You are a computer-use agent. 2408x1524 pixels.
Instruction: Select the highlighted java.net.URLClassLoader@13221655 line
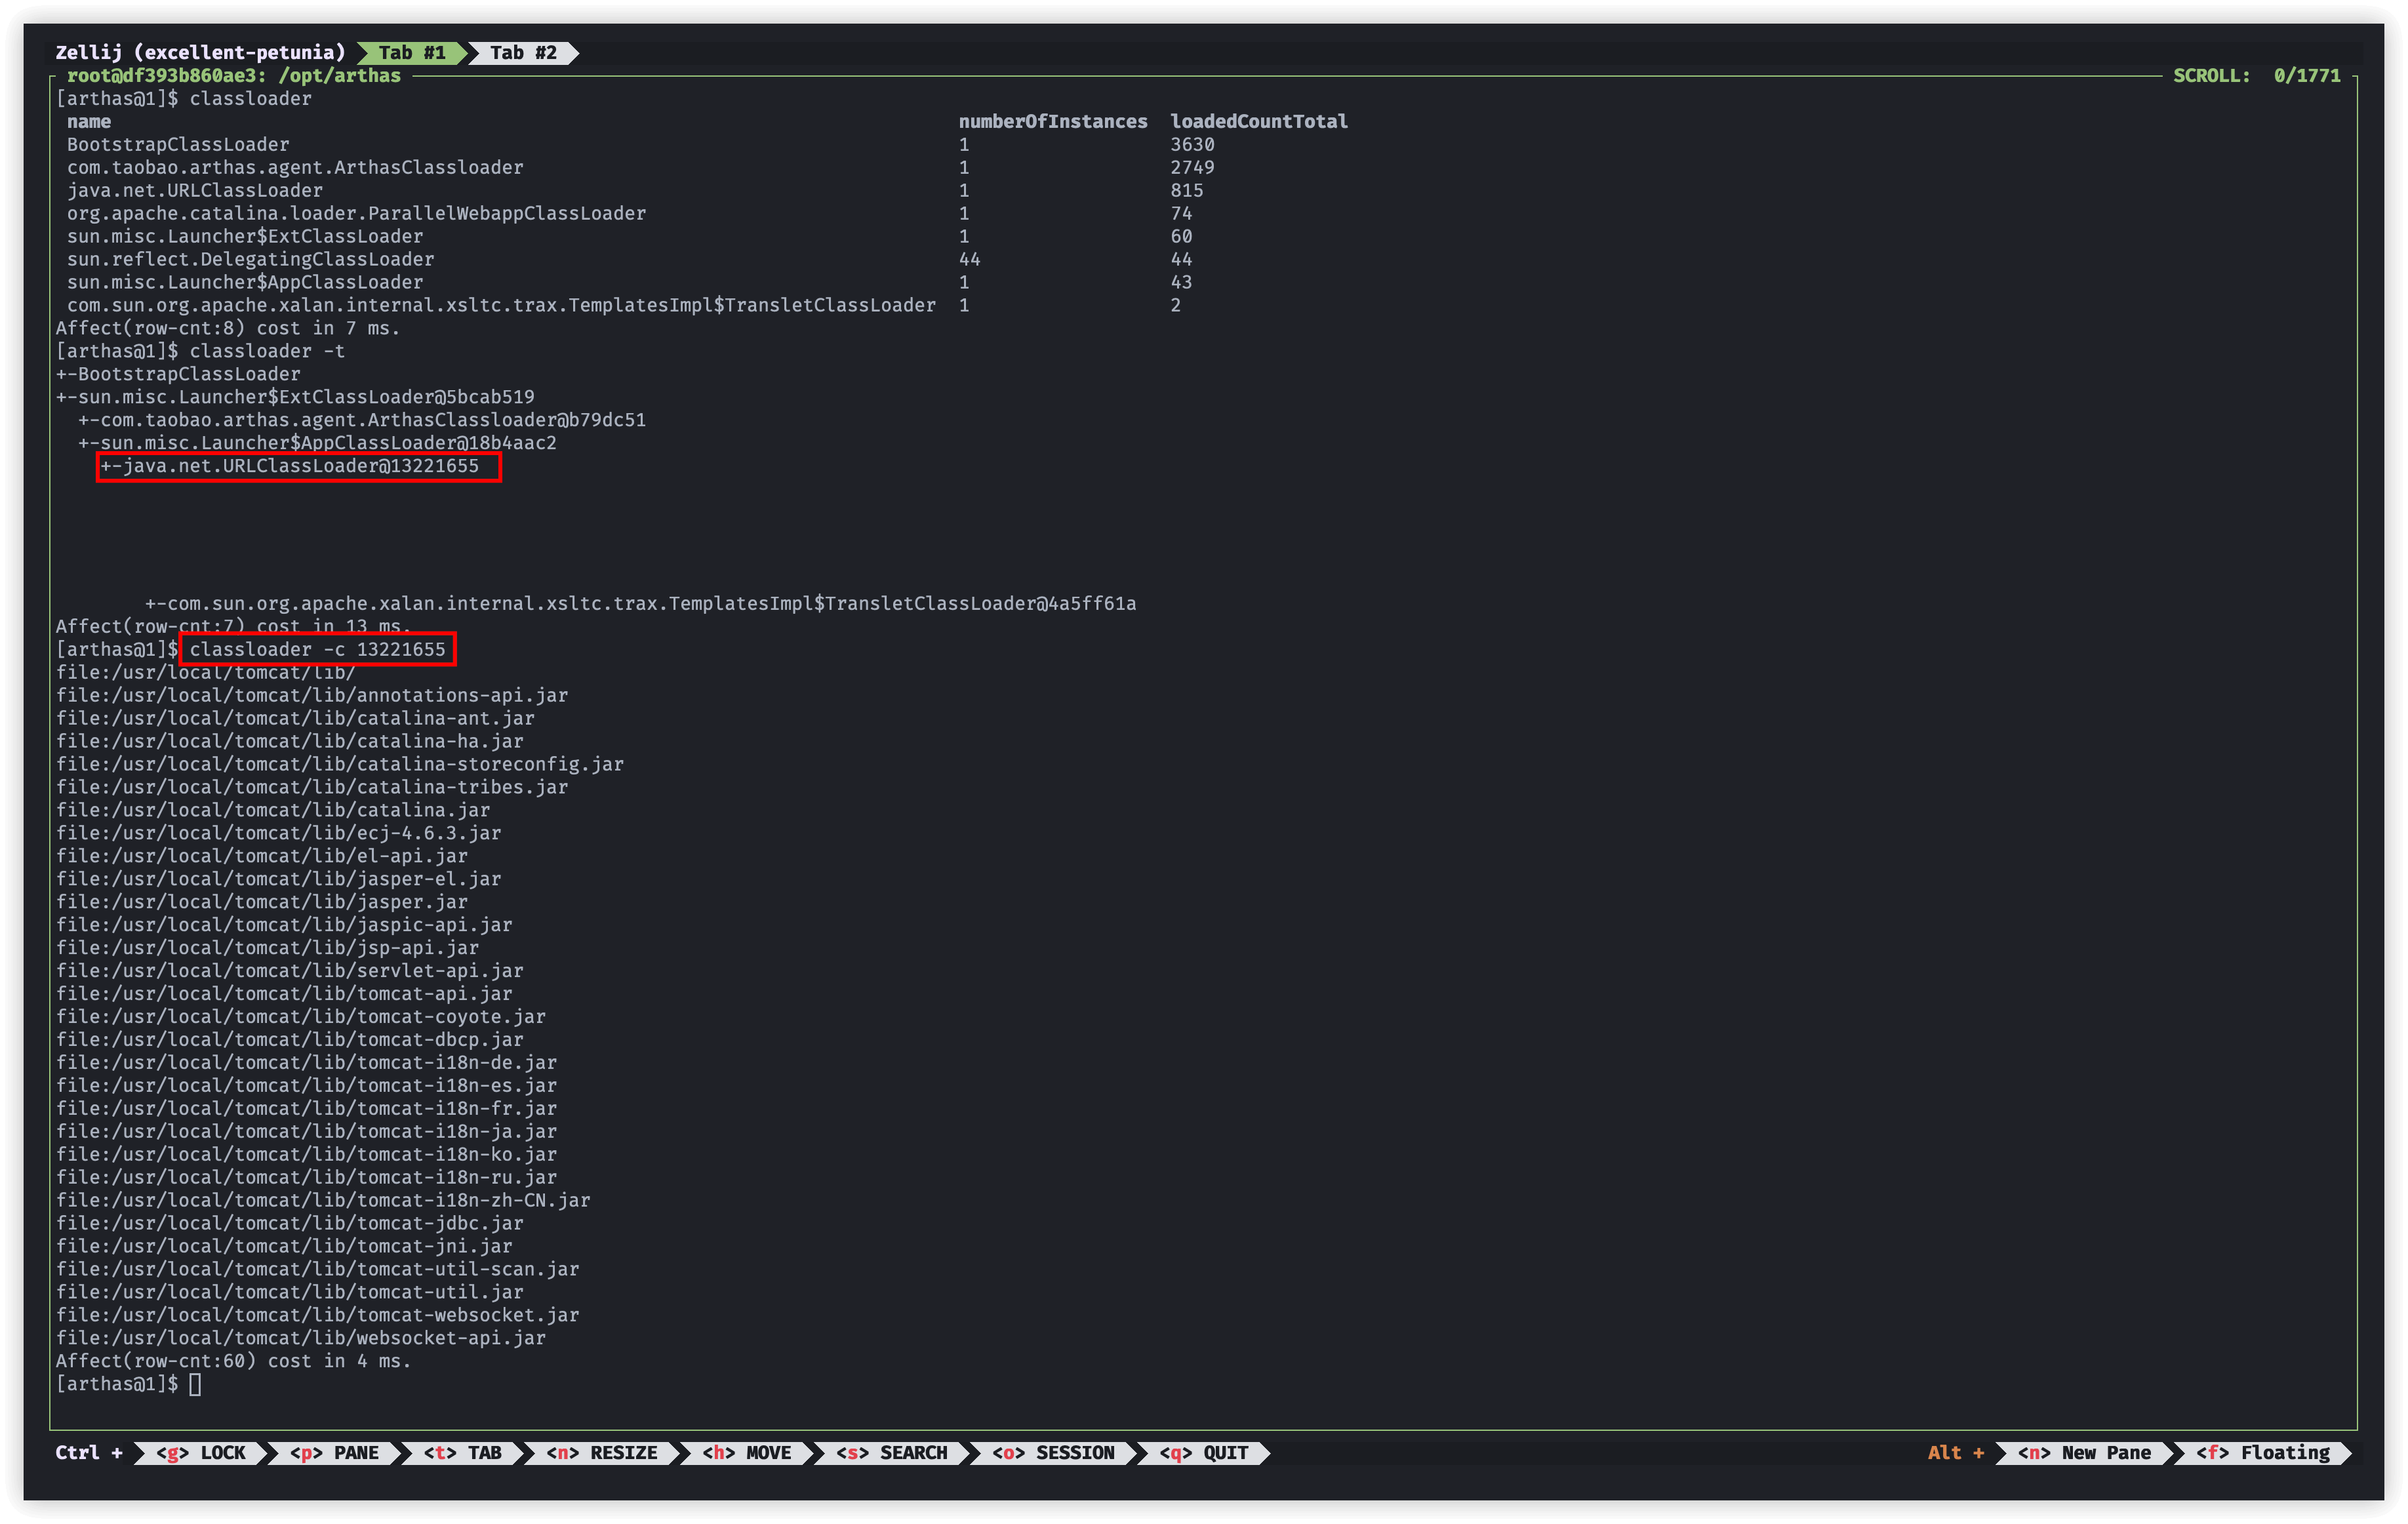[298, 465]
